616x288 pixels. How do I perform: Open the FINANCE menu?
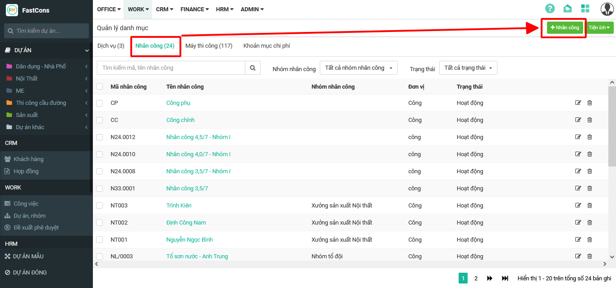194,9
